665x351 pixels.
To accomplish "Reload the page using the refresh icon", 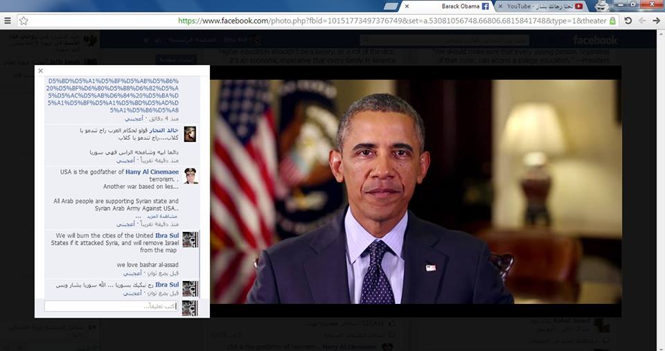I will tap(628, 21).
